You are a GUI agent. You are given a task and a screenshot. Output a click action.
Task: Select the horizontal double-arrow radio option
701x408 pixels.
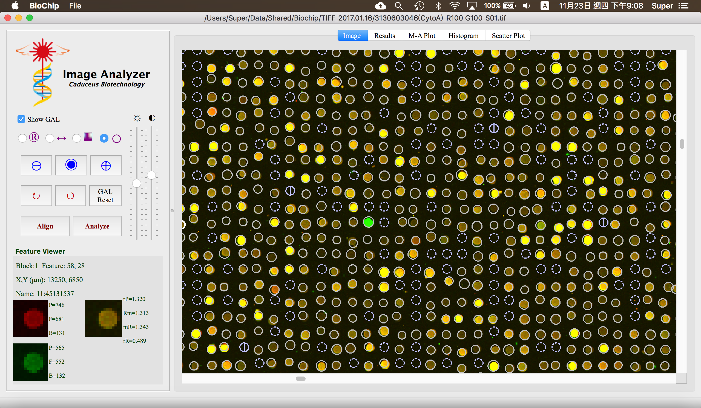[x=50, y=138]
